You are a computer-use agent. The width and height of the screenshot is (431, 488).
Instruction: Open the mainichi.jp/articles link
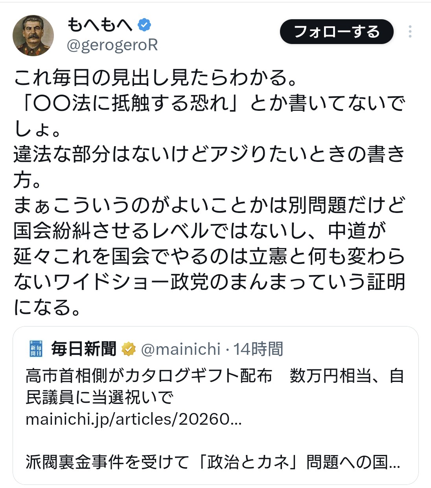pos(134,419)
